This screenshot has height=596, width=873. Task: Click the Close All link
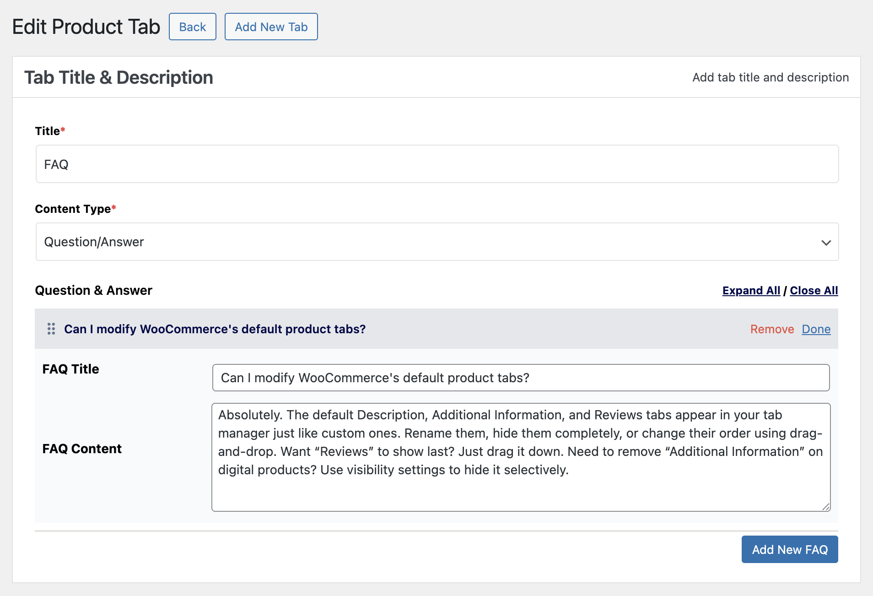pos(814,291)
